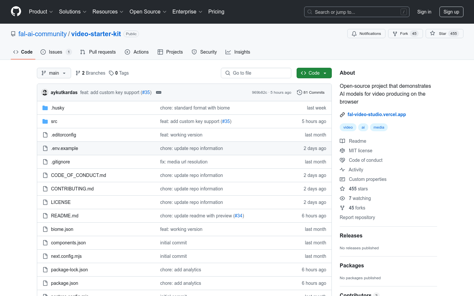The width and height of the screenshot is (474, 296).
Task: Click the tag icon beside 0 Tags
Action: (x=111, y=73)
